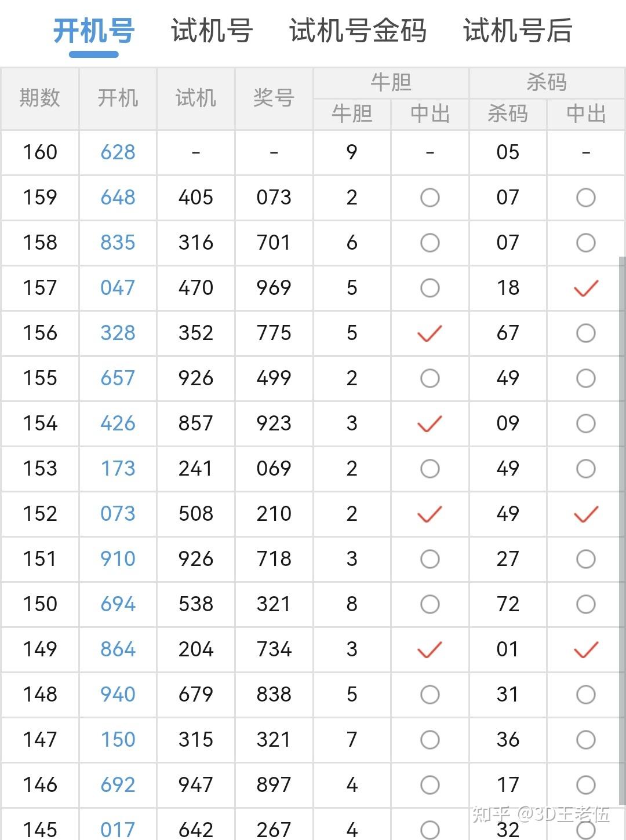Select the 试机号后 tab
The image size is (626, 840).
pos(518,31)
